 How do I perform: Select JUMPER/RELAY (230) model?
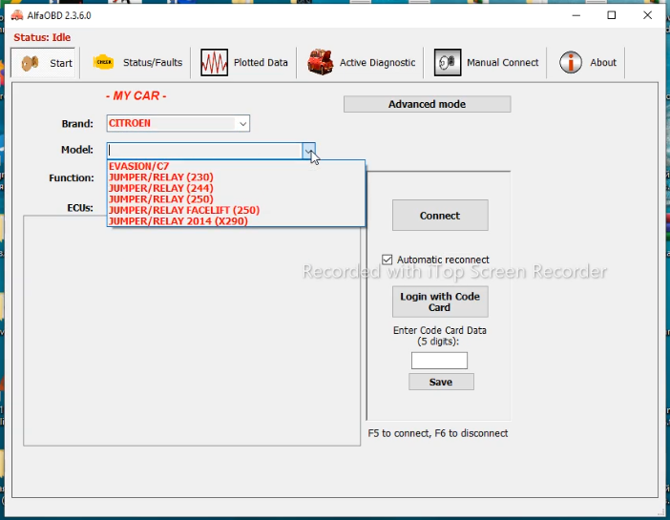coord(236,177)
